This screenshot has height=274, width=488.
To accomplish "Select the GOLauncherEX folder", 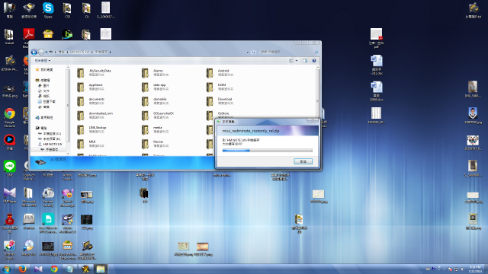I will [x=158, y=116].
